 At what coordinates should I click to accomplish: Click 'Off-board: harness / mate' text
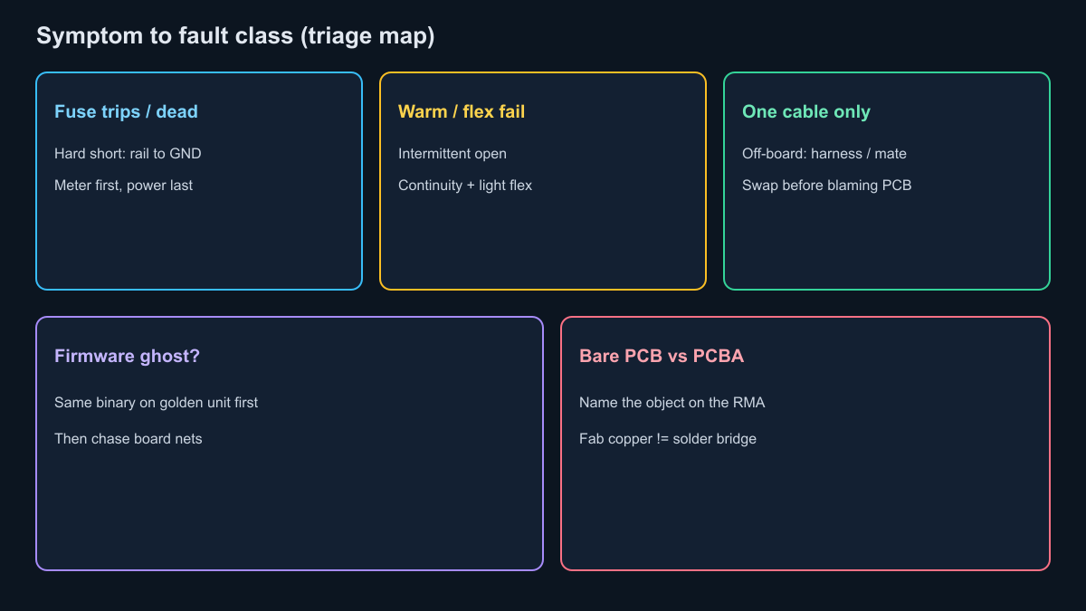pos(824,154)
